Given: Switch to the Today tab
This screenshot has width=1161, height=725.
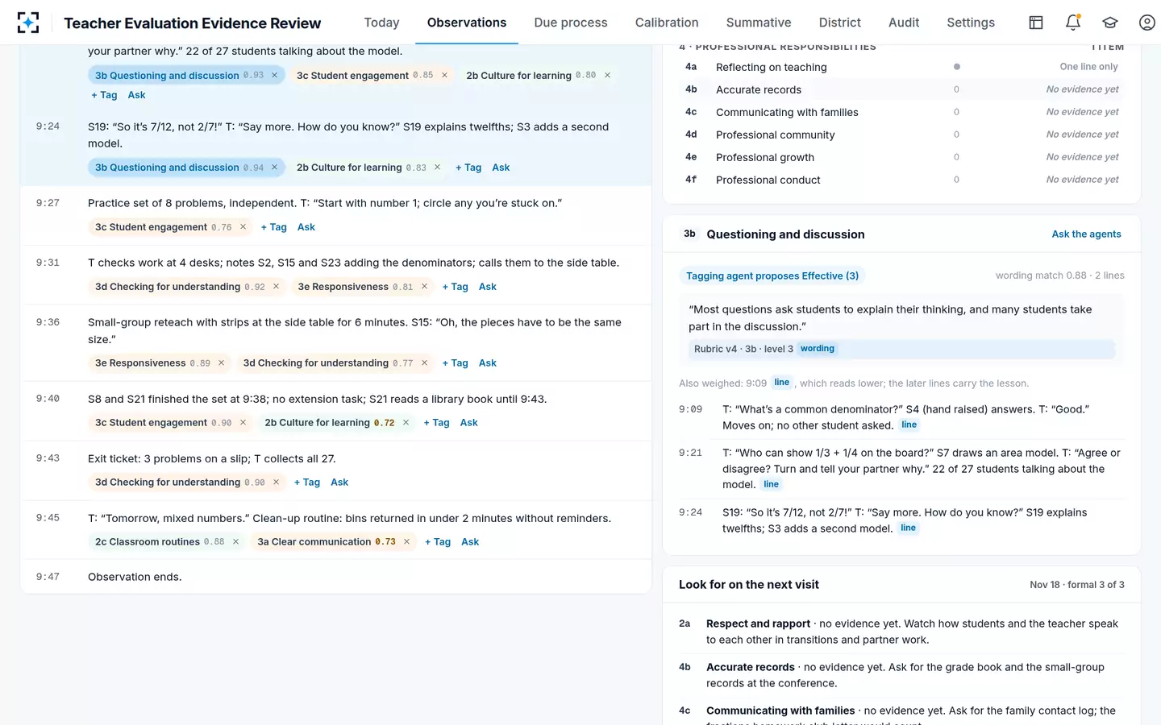Looking at the screenshot, I should 381,23.
